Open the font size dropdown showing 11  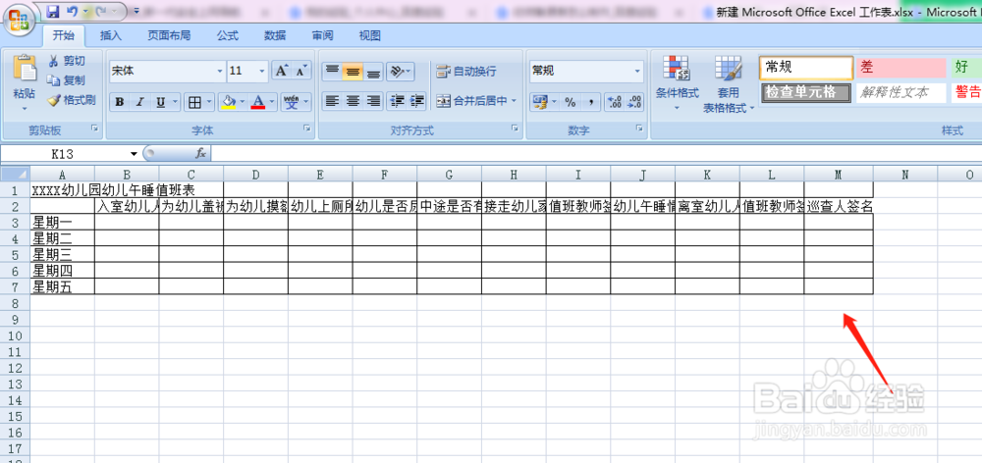tap(262, 72)
